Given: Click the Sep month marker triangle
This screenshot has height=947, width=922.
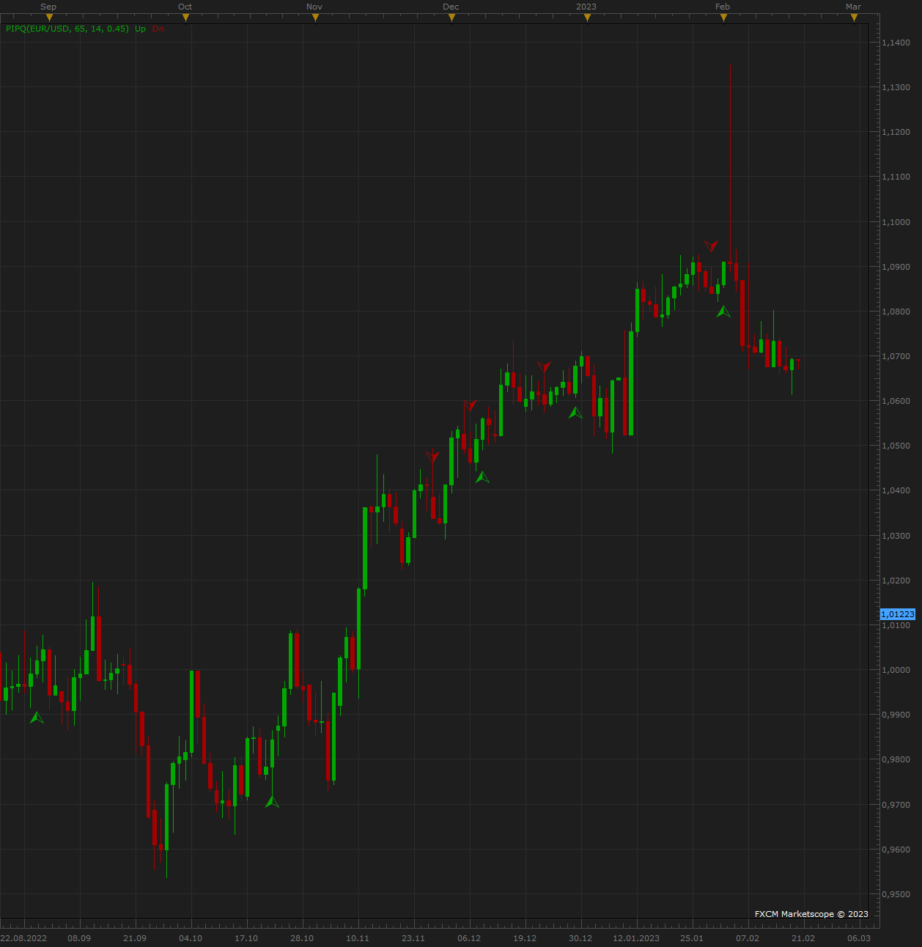Looking at the screenshot, I should (x=50, y=18).
